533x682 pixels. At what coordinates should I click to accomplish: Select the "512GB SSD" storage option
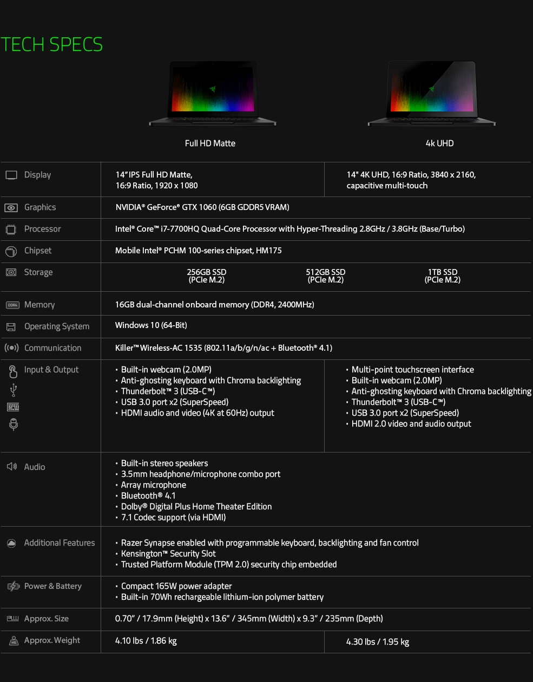point(326,276)
